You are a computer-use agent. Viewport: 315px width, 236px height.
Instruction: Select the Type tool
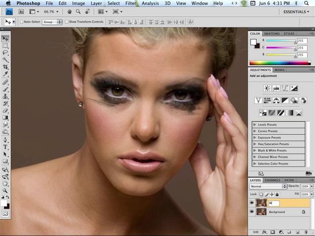[x=5, y=147]
